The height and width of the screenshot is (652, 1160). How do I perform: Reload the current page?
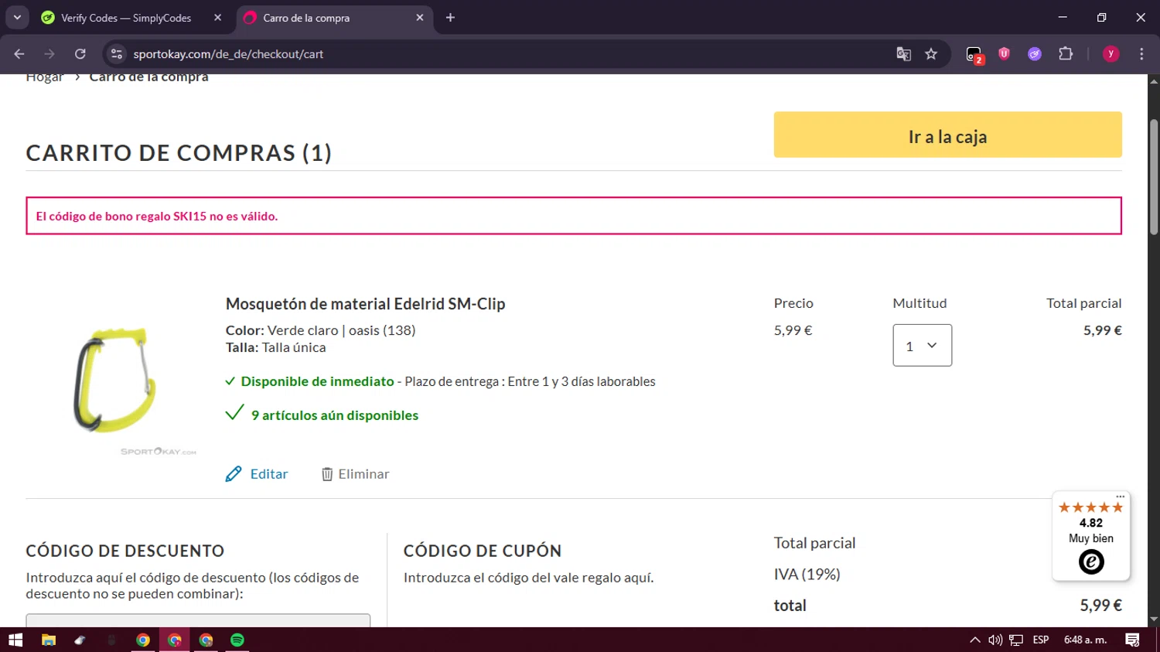click(80, 54)
